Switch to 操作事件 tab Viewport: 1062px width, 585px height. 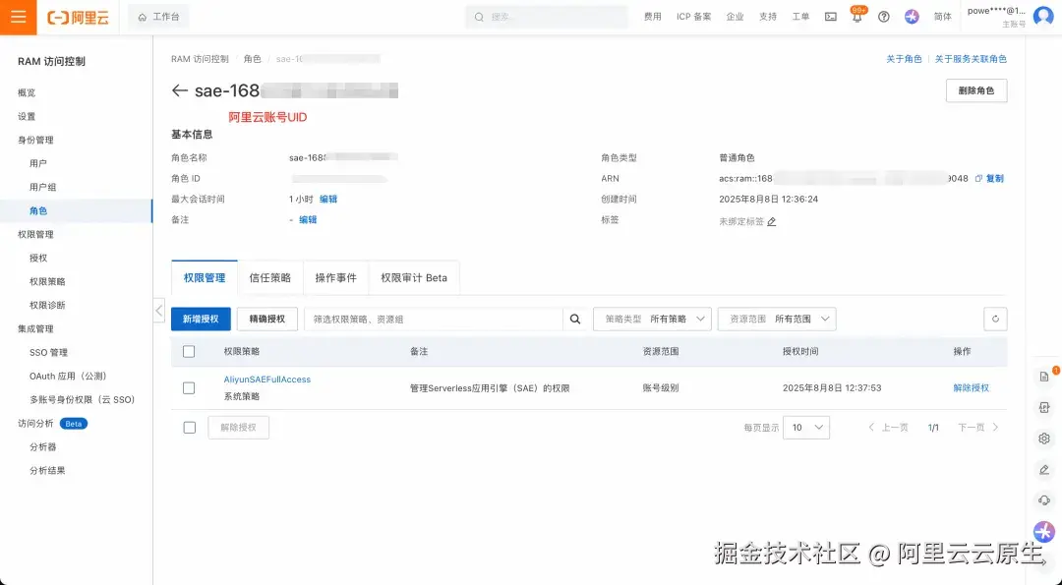336,277
